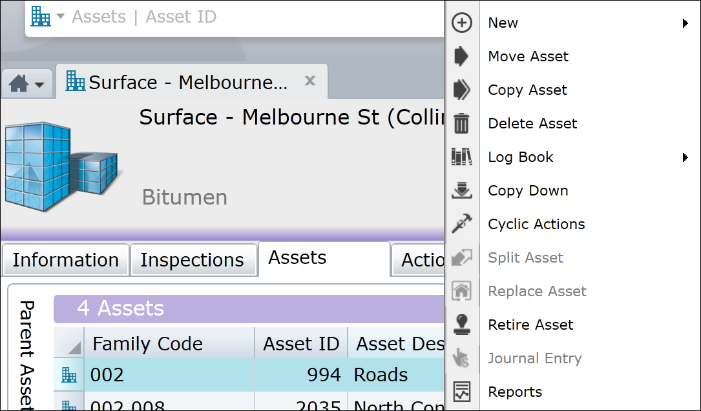Sort by the Asset ID column header
The image size is (701, 411).
point(301,343)
